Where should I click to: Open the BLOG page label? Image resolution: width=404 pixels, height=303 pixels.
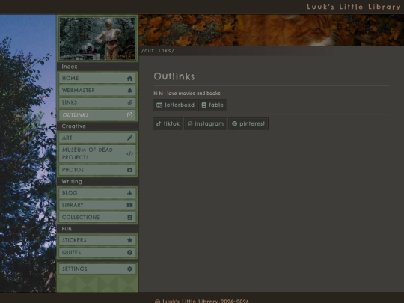[70, 193]
